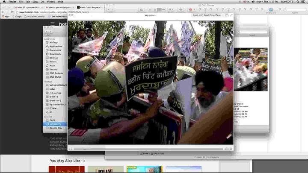Click Open with QuickTime Player button
This screenshot has width=308, height=173.
tap(207, 15)
